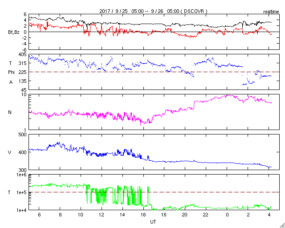Click the "V" velocity axis label
This screenshot has height=228, width=285.
[10, 152]
